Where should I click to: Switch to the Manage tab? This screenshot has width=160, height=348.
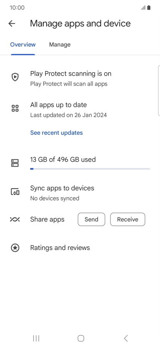click(x=60, y=45)
